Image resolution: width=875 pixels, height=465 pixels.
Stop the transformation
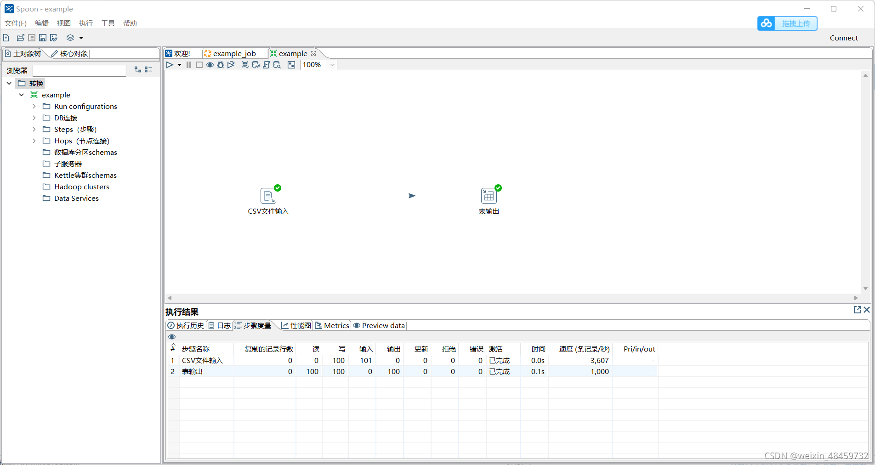tap(199, 65)
